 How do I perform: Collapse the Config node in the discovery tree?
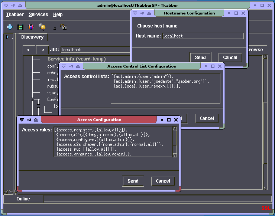[x=32, y=99]
